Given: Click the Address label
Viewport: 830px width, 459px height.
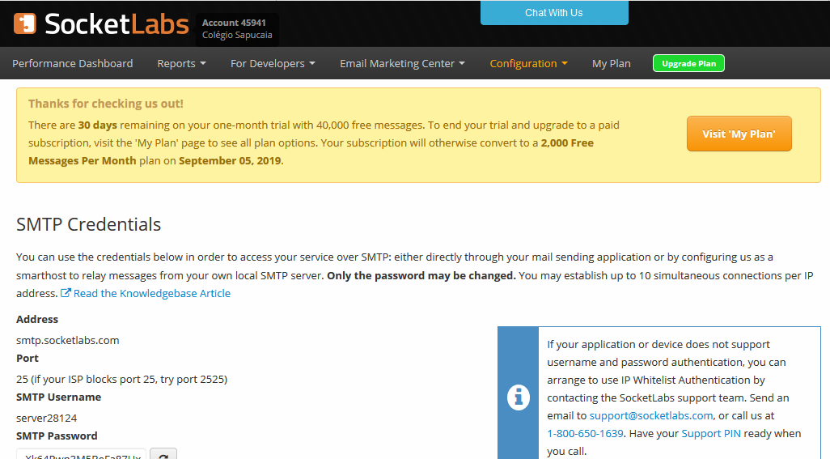Looking at the screenshot, I should (37, 319).
